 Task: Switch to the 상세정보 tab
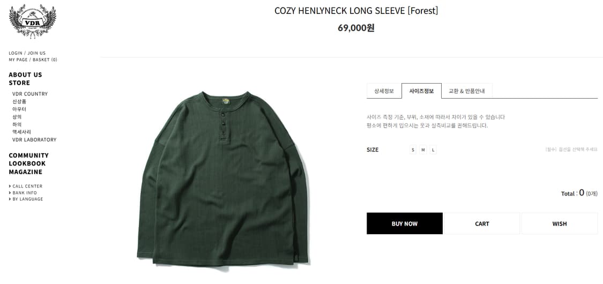click(x=384, y=91)
